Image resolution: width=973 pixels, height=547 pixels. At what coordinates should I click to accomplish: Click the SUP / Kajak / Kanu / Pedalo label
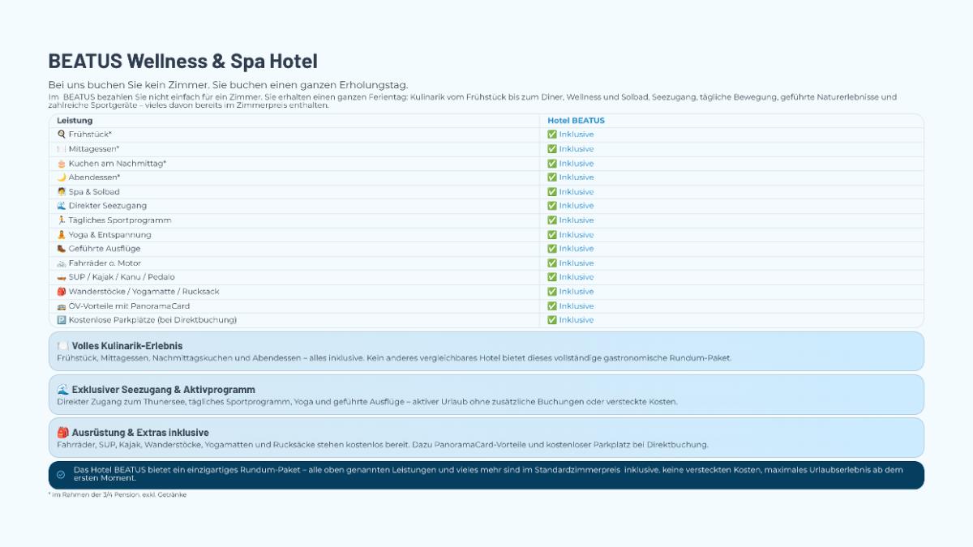click(122, 277)
